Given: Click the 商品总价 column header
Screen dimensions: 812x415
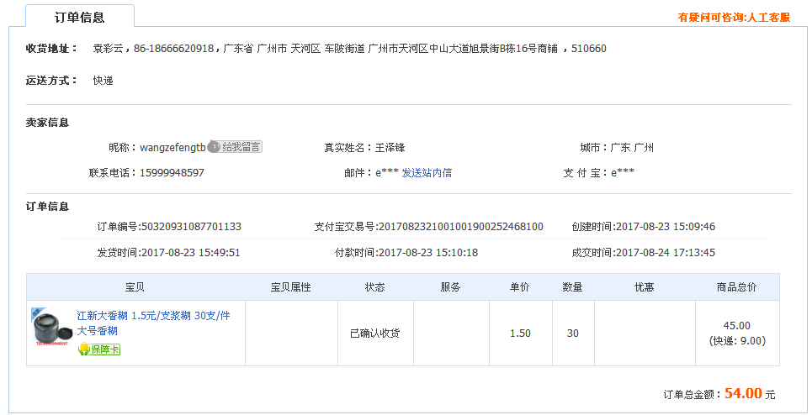Looking at the screenshot, I should [x=736, y=287].
